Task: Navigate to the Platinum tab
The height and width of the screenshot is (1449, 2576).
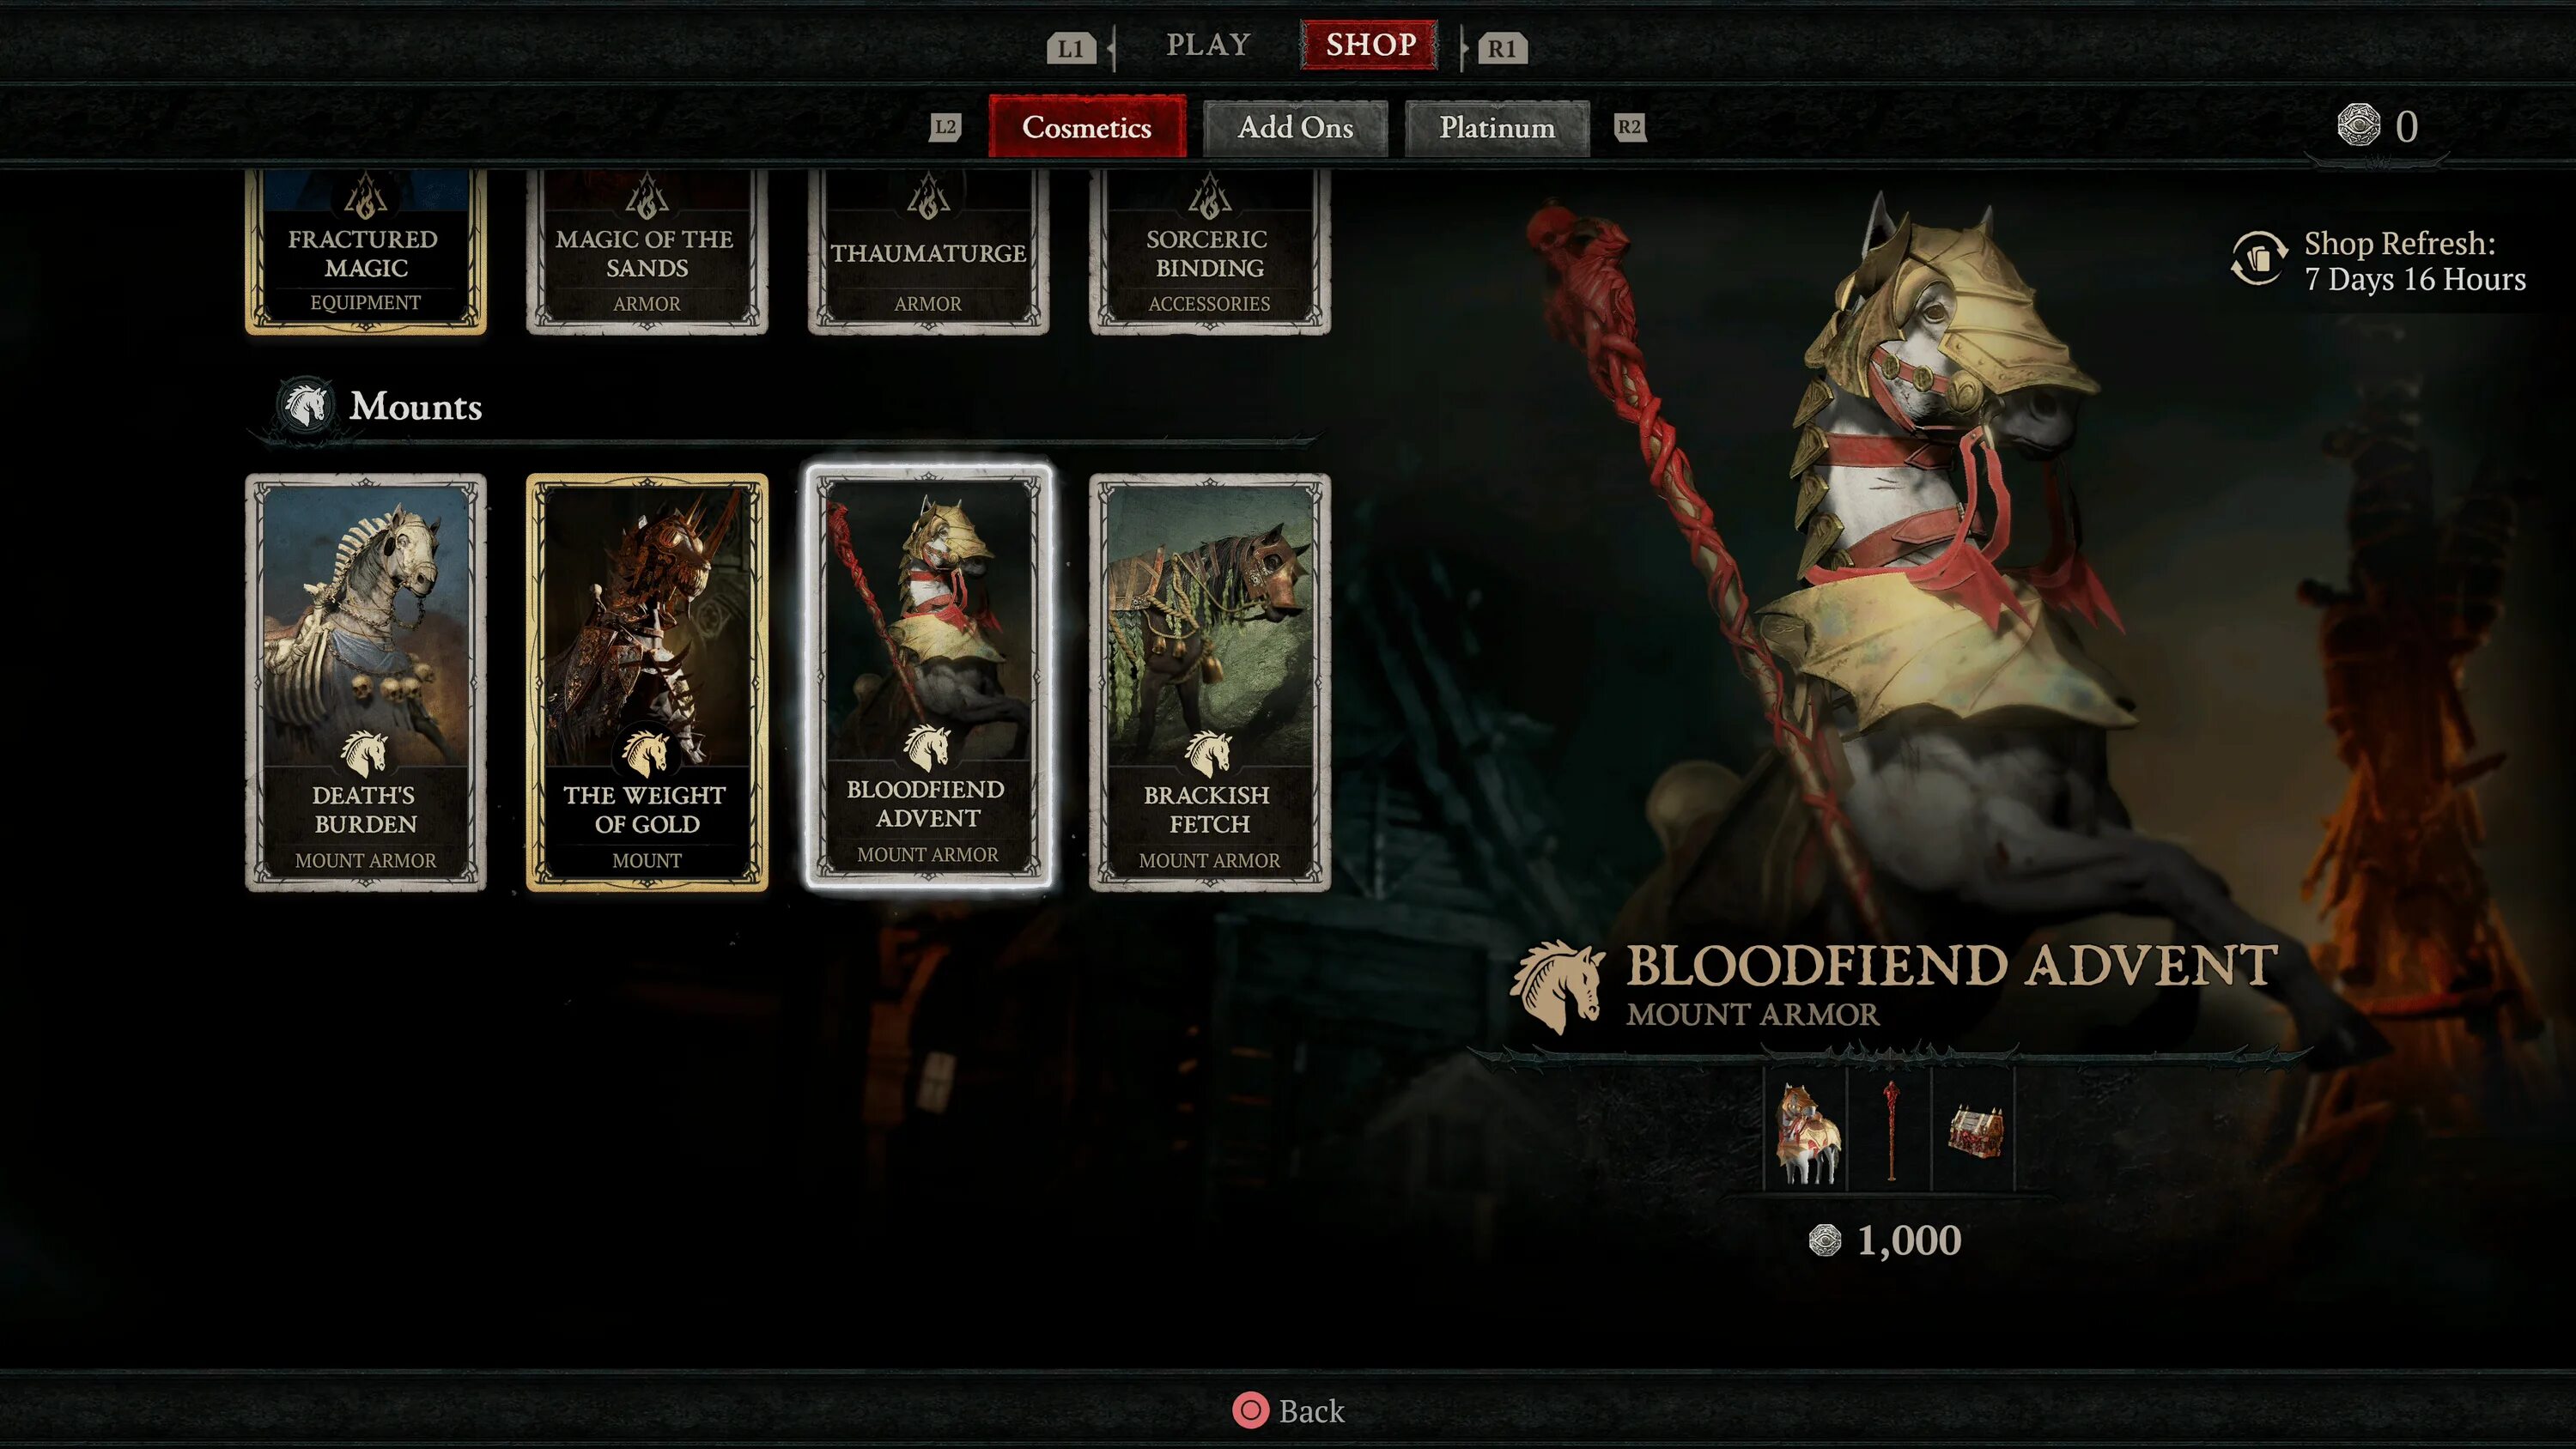Action: tap(1497, 125)
